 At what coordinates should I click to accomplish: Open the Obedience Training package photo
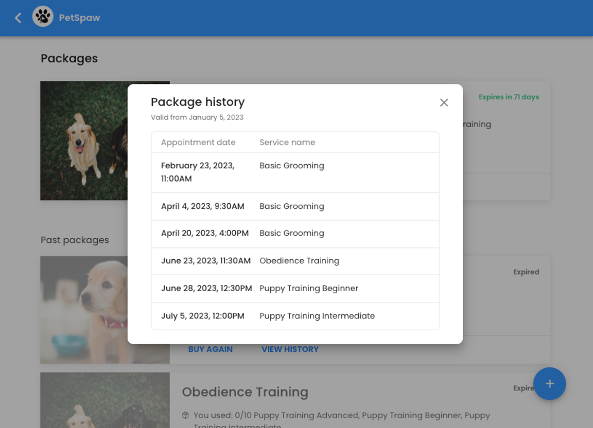click(x=105, y=400)
